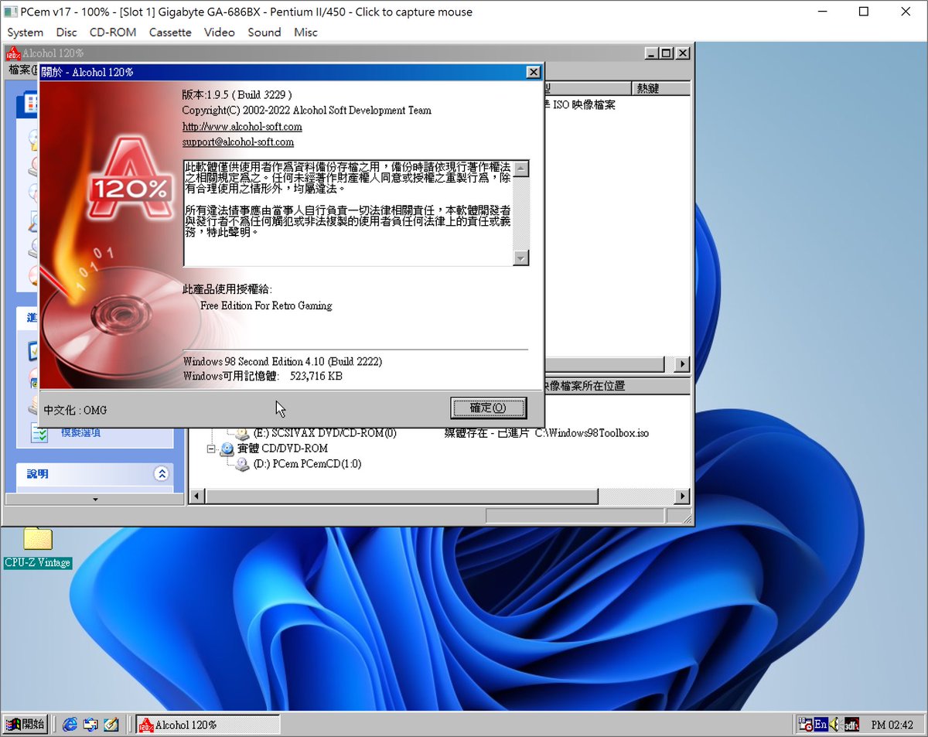Open the volume speaker tray icon

tap(835, 725)
